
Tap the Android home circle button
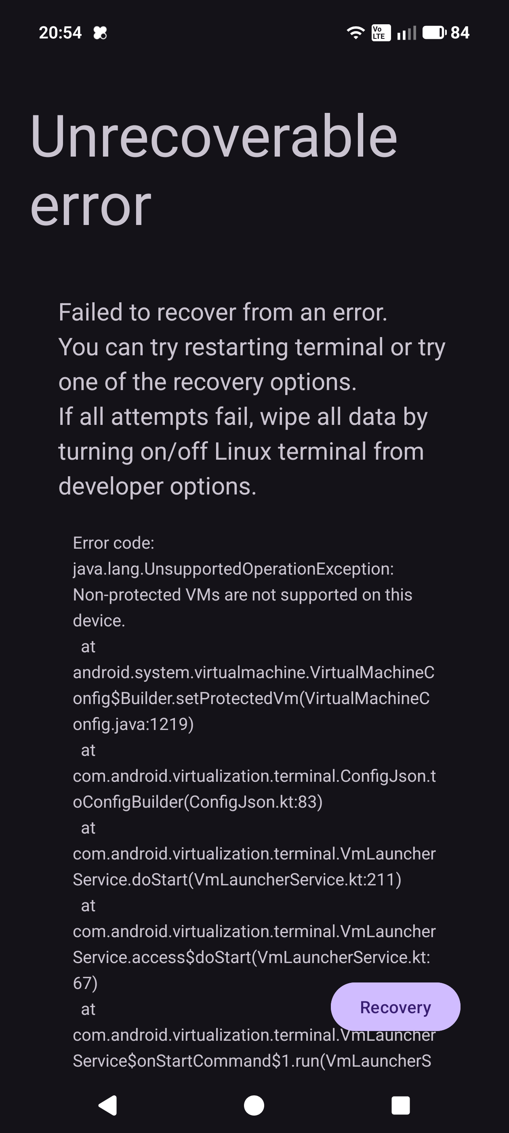point(254,1105)
